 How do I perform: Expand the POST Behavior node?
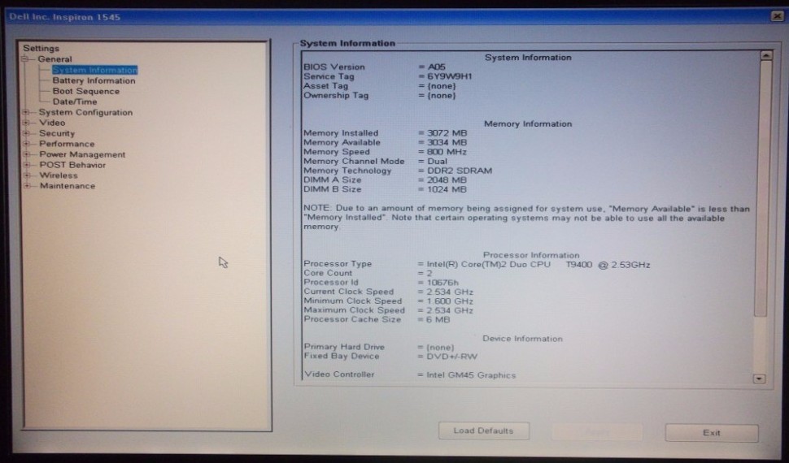(x=26, y=165)
